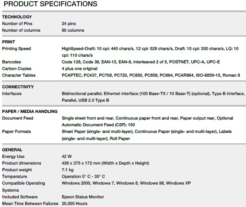Click the Paper Formats label
Viewport: 246px width, 207px height.
pos(16,132)
